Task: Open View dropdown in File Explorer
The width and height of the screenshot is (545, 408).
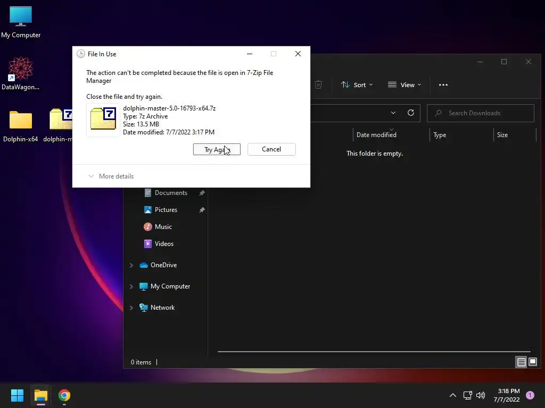Action: coord(404,85)
